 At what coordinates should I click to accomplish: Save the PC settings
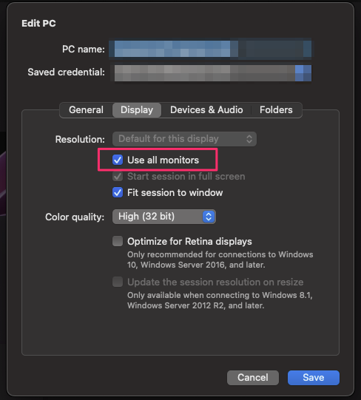[x=313, y=378]
